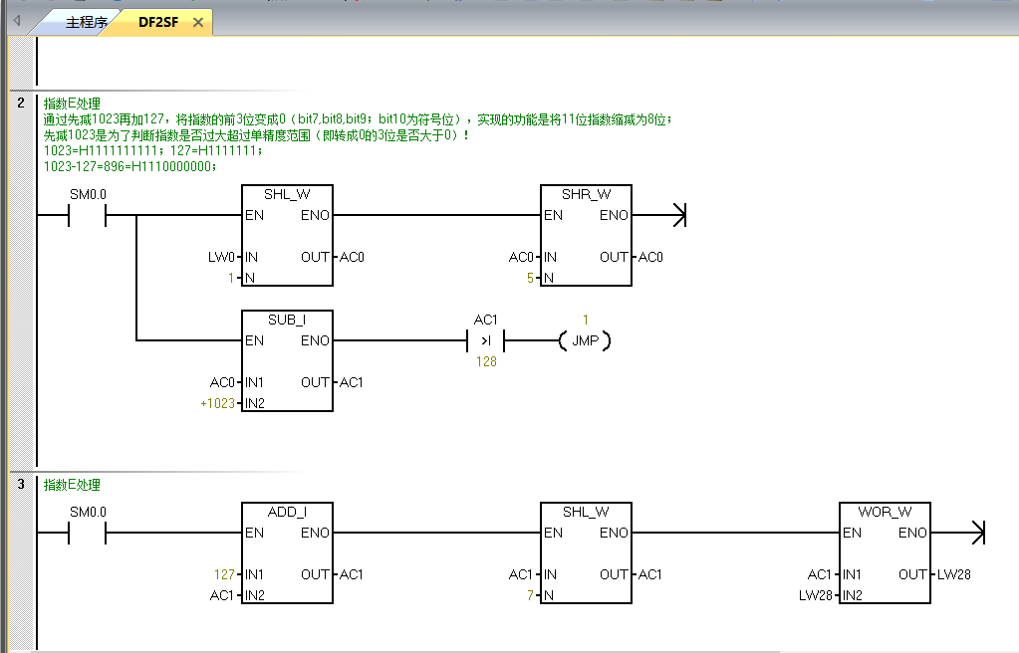Select the AC1 >I 128 compare contact
This screenshot has width=1019, height=653.
(486, 340)
